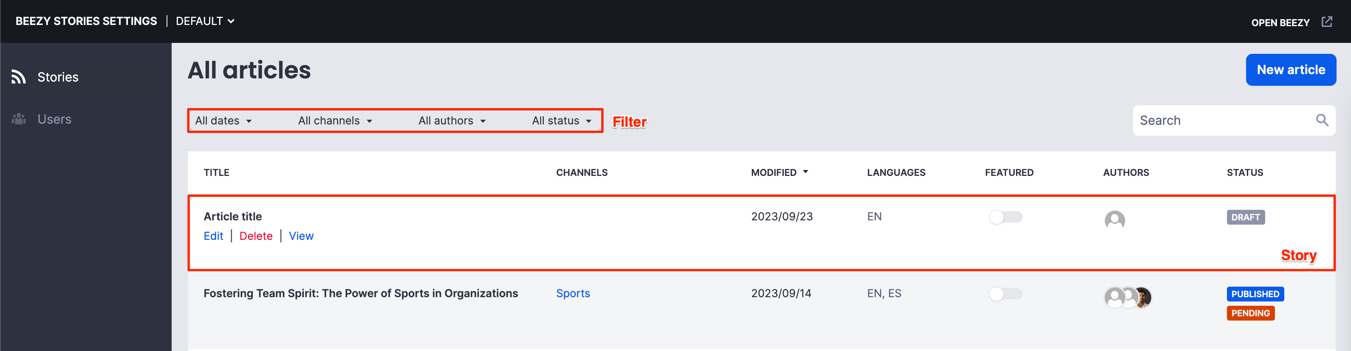The width and height of the screenshot is (1351, 351).
Task: Click the New article button
Action: pos(1290,70)
